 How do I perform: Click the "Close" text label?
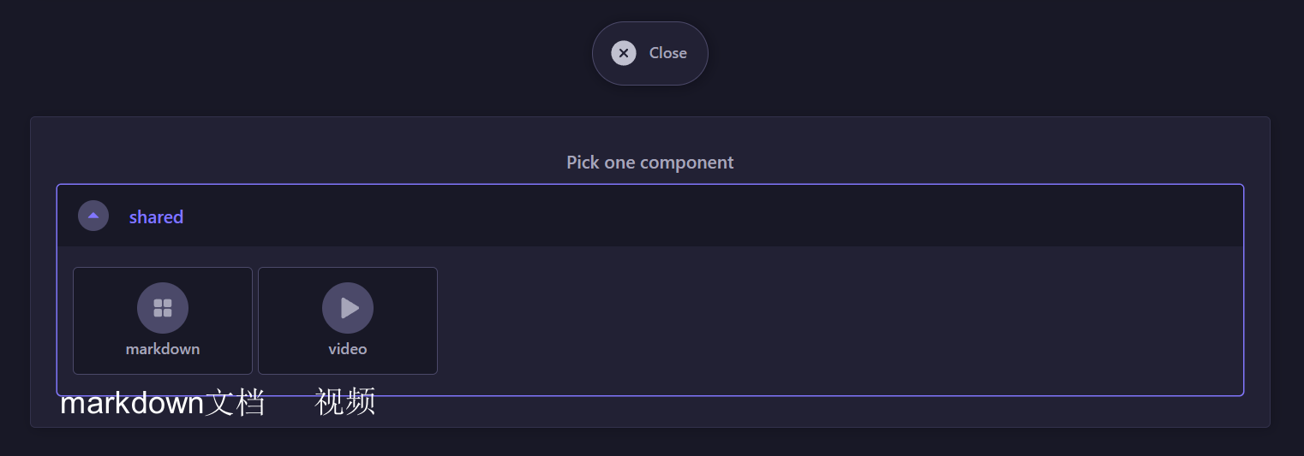click(x=667, y=53)
